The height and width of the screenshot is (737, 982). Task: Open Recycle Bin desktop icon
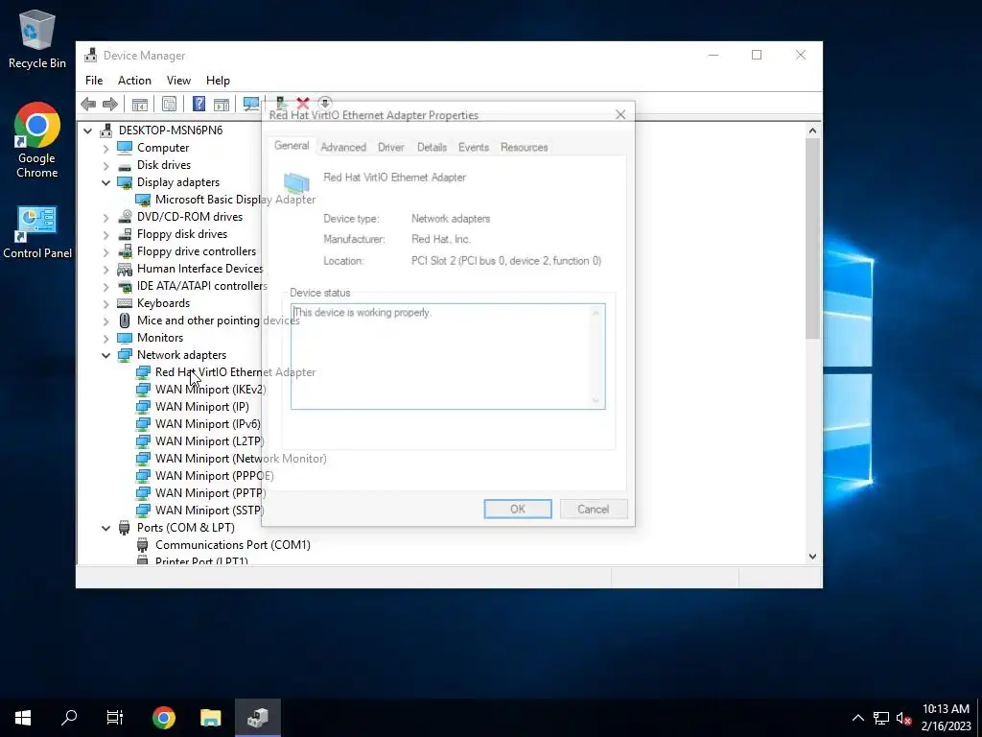point(37,38)
